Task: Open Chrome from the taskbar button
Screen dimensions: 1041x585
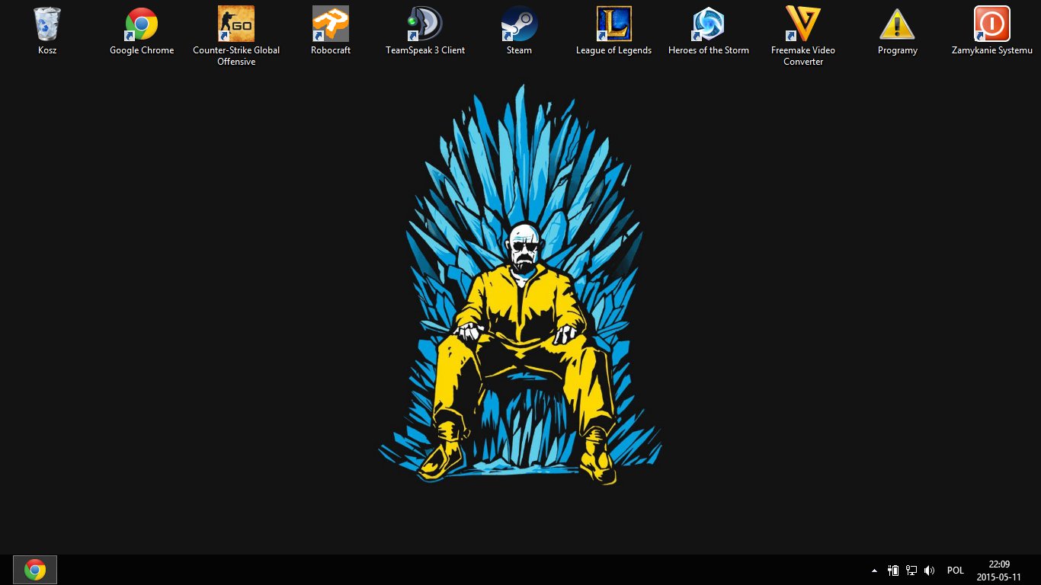Action: click(35, 570)
